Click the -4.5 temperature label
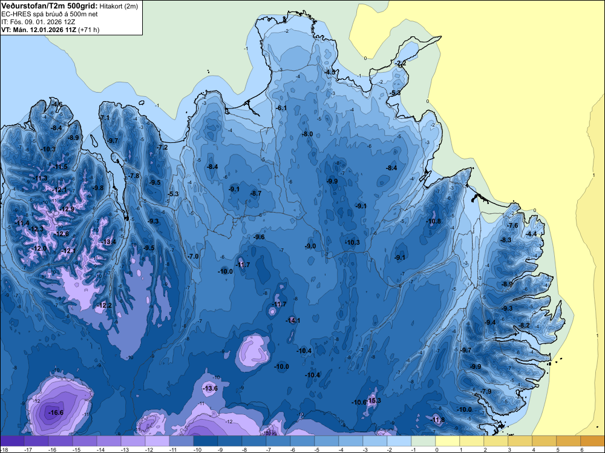605x453 pixels. pyautogui.click(x=330, y=72)
